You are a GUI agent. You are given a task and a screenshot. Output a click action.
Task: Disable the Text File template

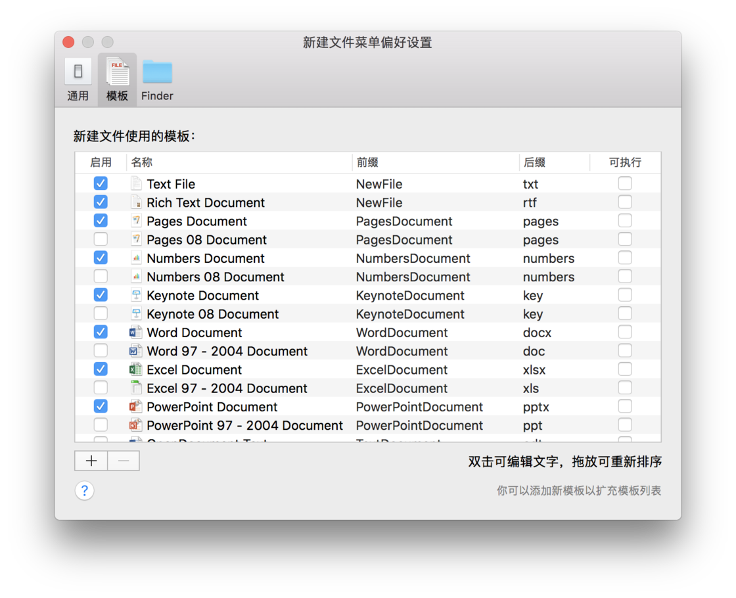point(101,183)
